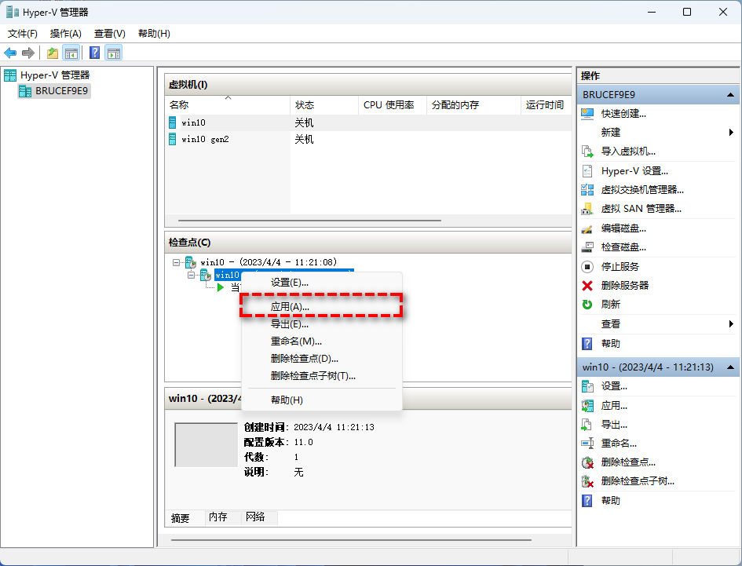Select the win10 virtual machine row
Viewport: 742px width, 566px height.
pos(368,123)
